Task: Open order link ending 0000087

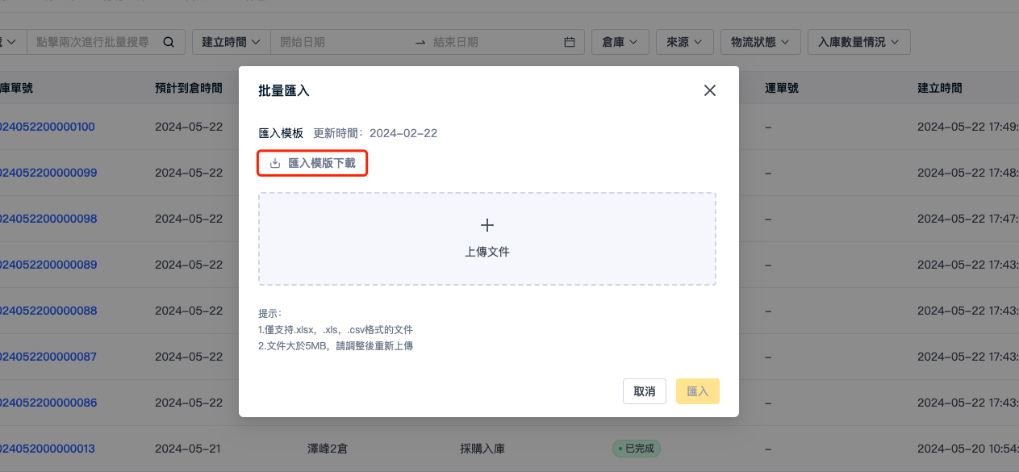Action: tap(48, 357)
